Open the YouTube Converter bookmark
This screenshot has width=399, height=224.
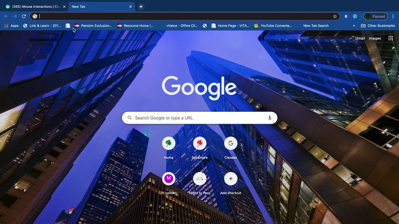tap(273, 26)
